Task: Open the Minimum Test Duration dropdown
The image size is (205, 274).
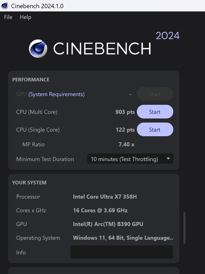Action: point(130,159)
